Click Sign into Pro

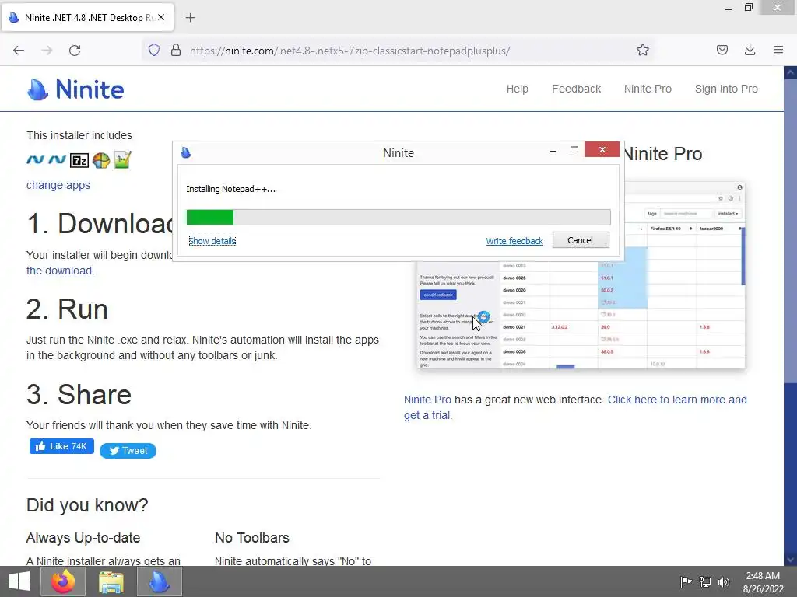726,89
